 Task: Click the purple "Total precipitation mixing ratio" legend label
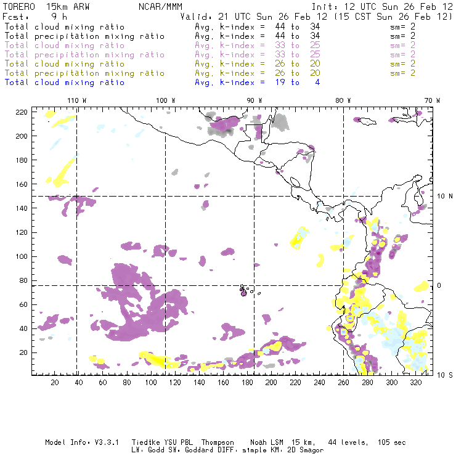pos(84,55)
